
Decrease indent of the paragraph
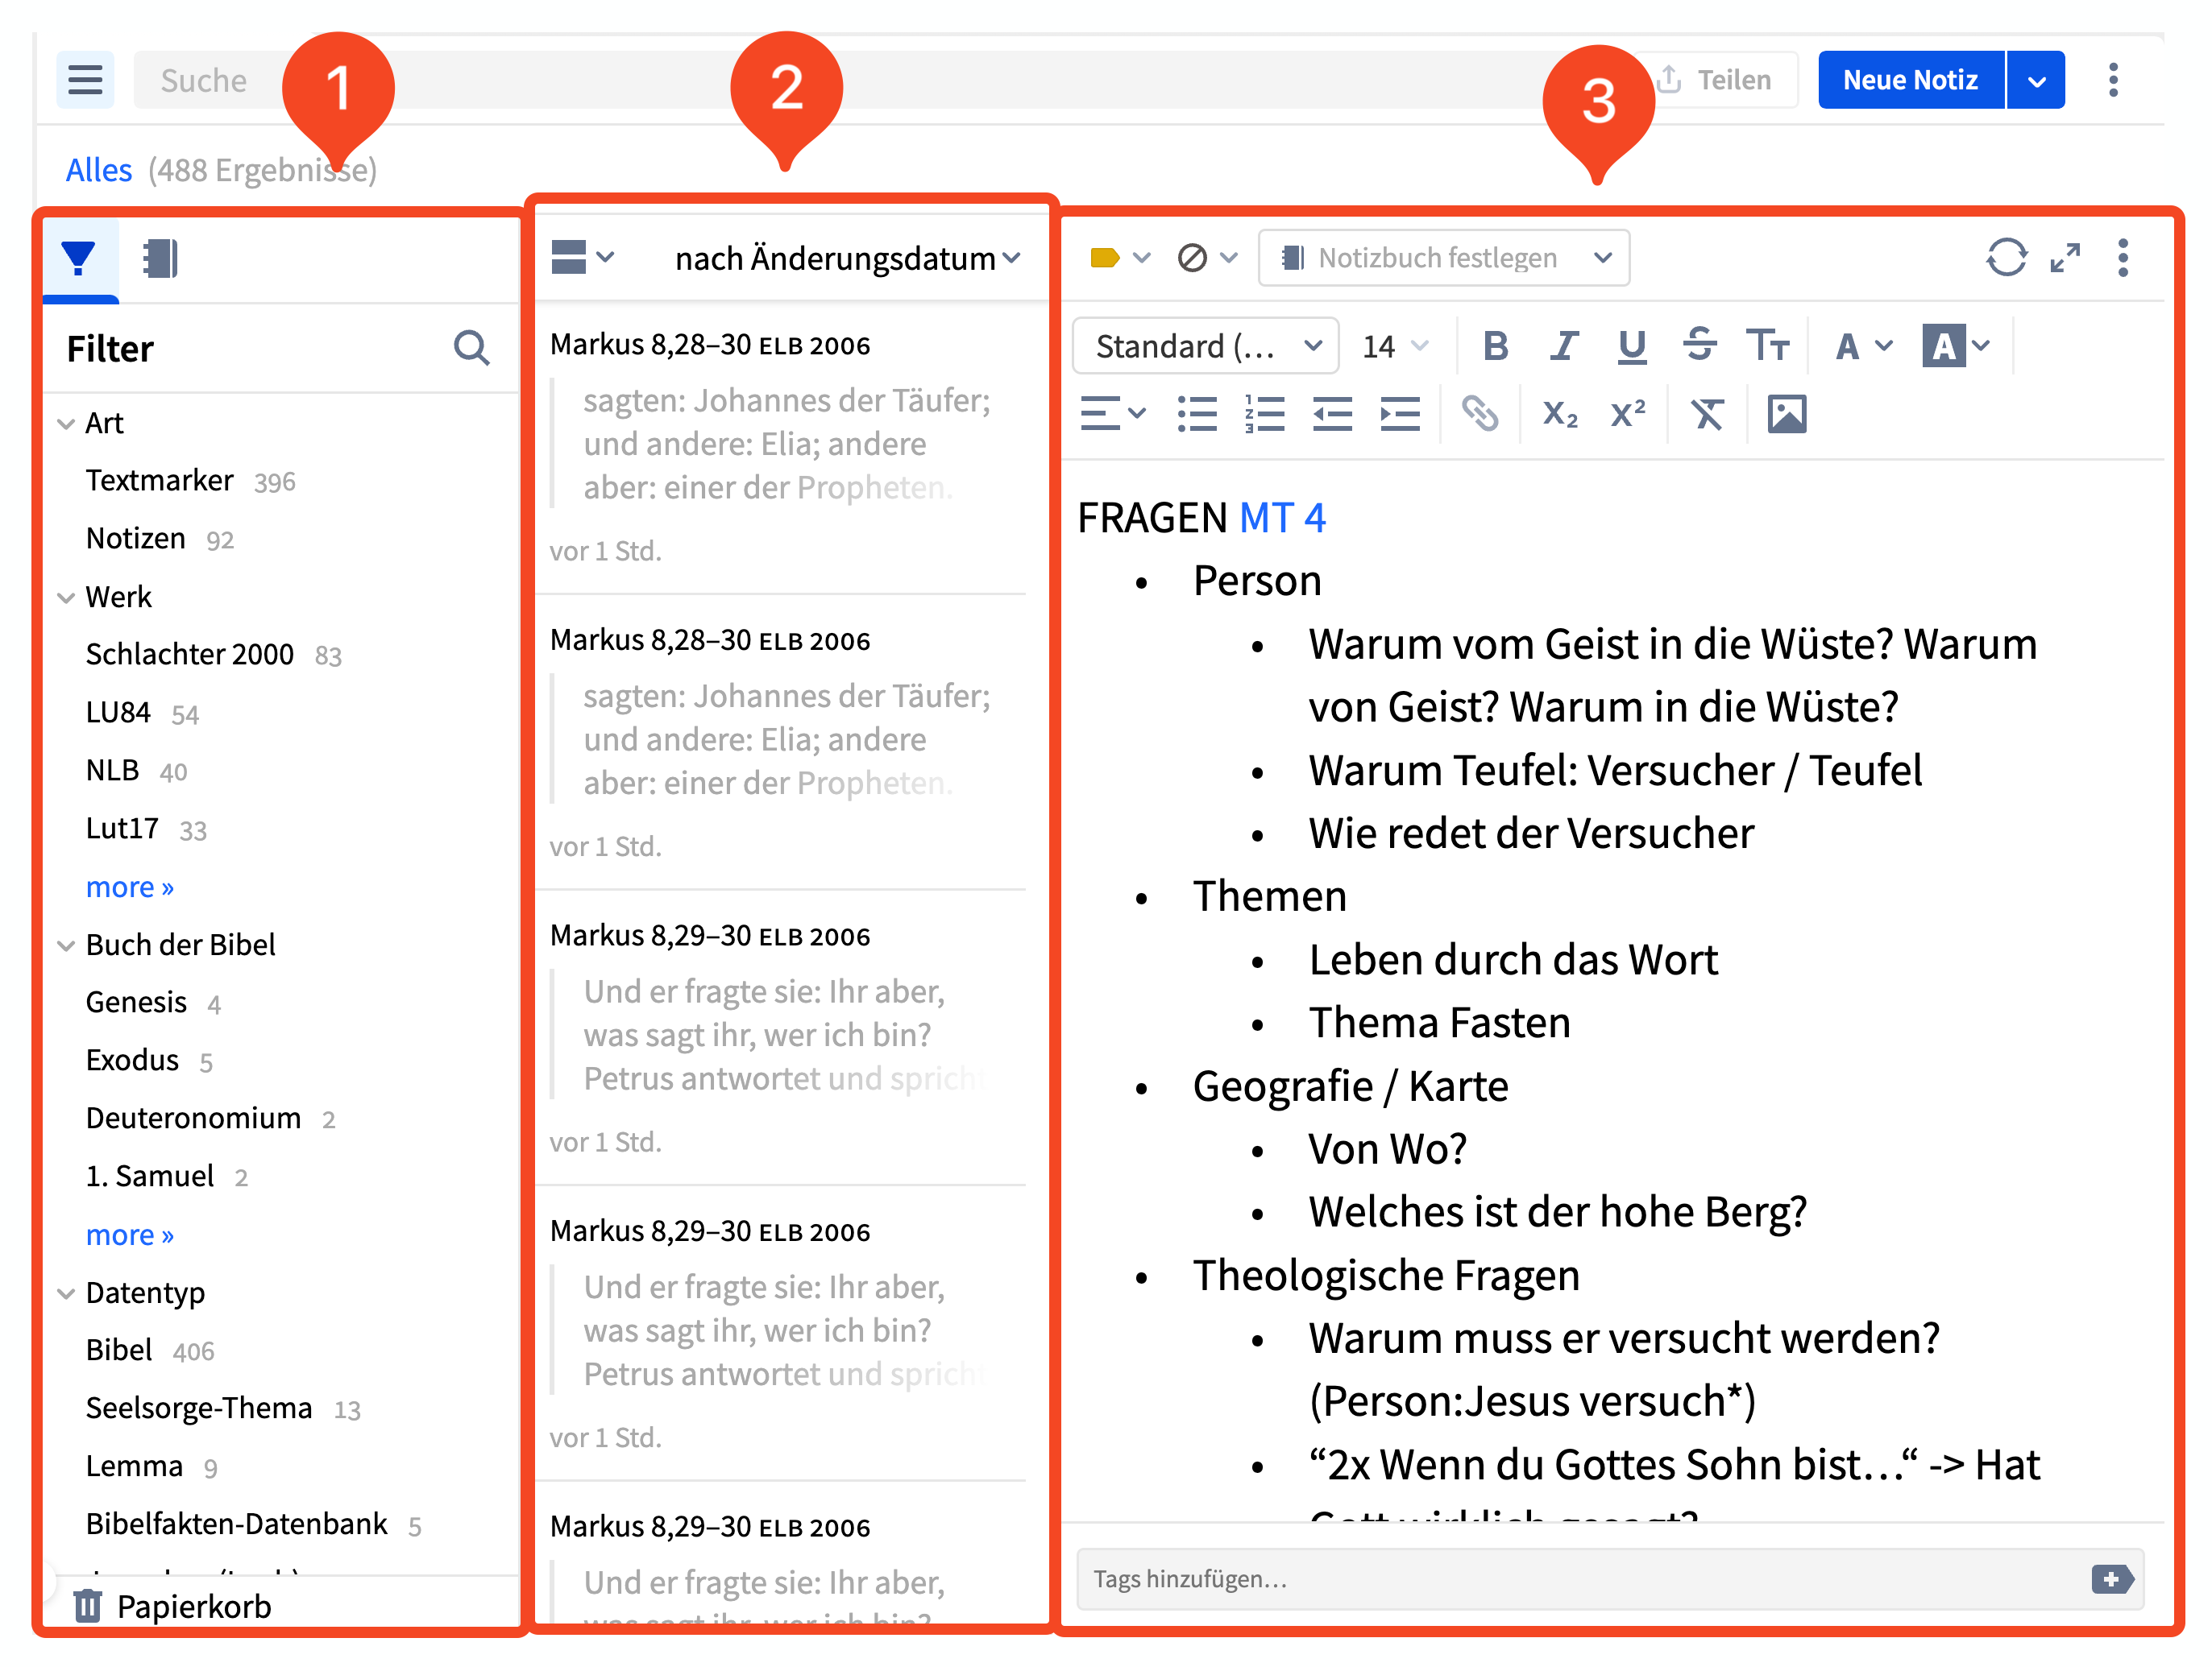coord(1332,413)
